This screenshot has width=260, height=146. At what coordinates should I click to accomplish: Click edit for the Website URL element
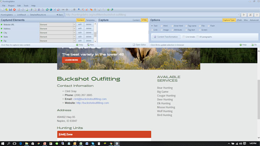click(80, 24)
